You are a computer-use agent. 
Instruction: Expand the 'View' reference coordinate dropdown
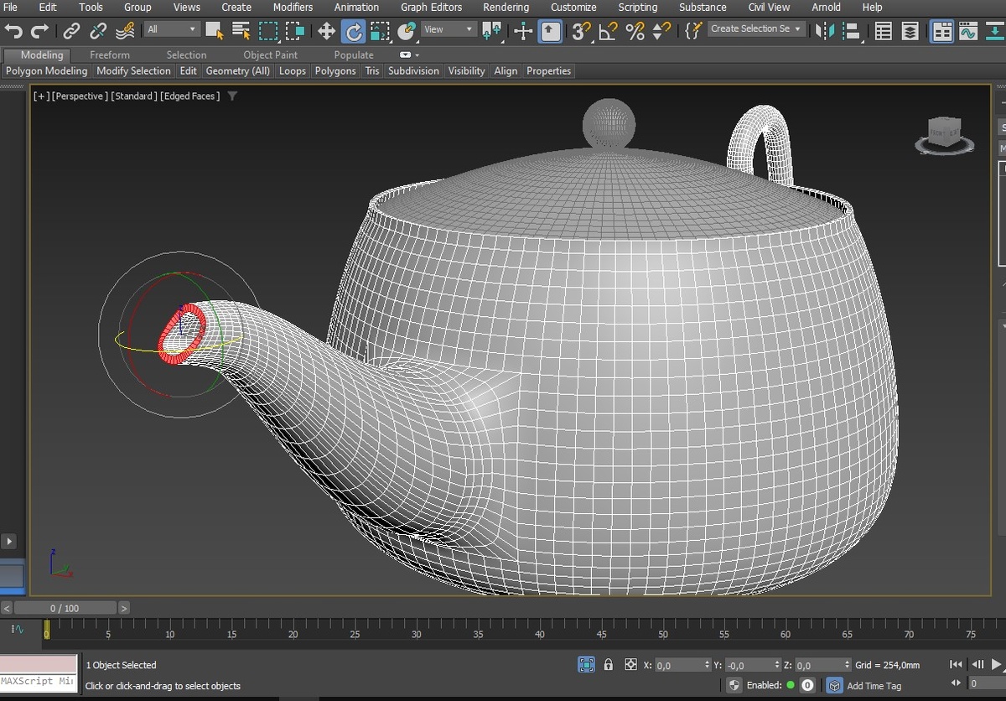pos(449,29)
